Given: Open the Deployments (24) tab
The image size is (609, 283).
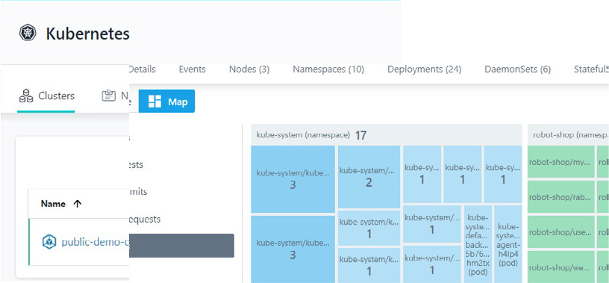Looking at the screenshot, I should coord(424,69).
